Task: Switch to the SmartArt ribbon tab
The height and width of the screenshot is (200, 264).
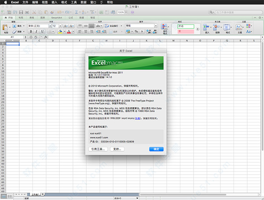Action: (57, 18)
